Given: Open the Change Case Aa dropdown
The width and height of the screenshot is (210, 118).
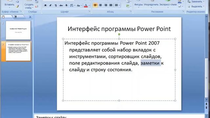Looking at the screenshot, I should pyautogui.click(x=79, y=5).
